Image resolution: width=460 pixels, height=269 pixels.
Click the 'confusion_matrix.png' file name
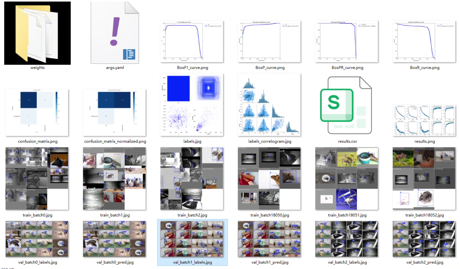pos(37,141)
